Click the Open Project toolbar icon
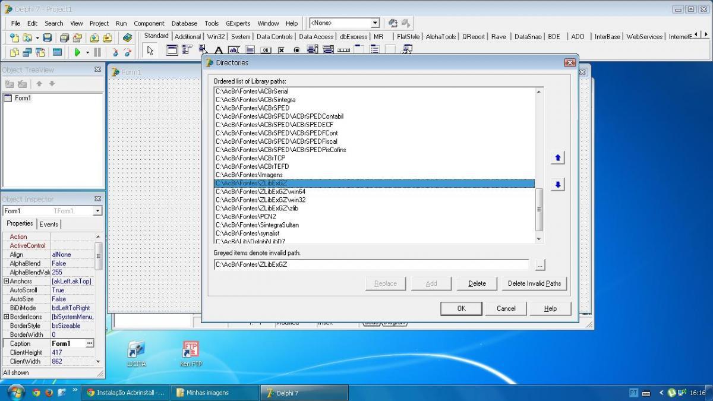The image size is (713, 401). point(77,37)
